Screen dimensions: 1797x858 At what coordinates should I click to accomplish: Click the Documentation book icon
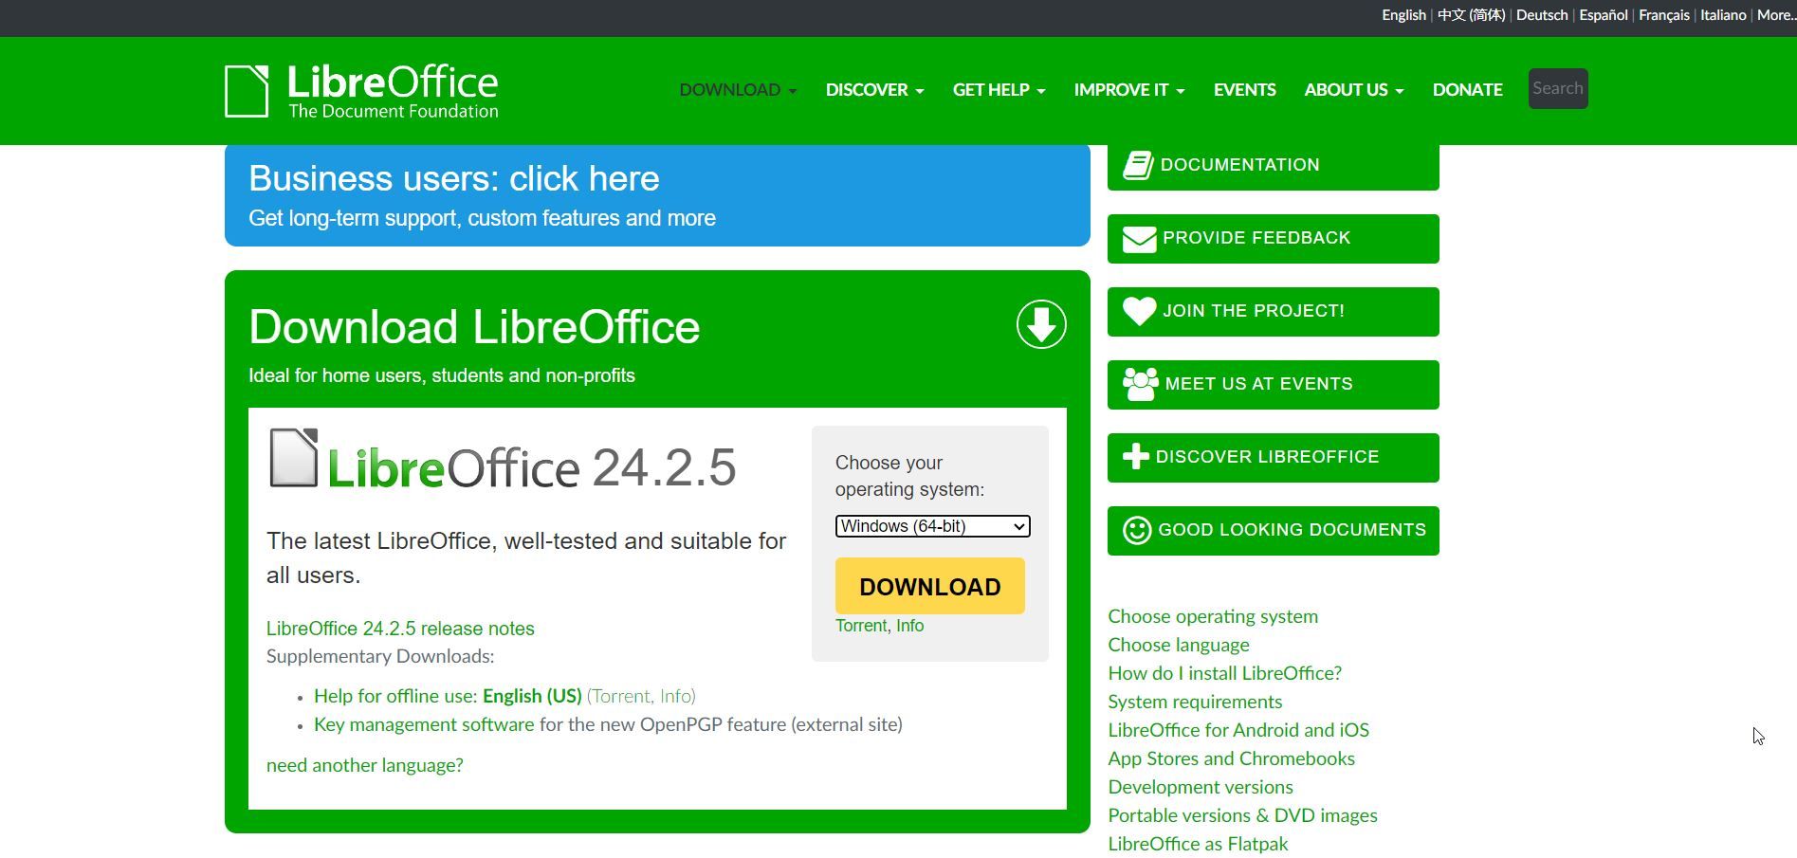(1138, 165)
